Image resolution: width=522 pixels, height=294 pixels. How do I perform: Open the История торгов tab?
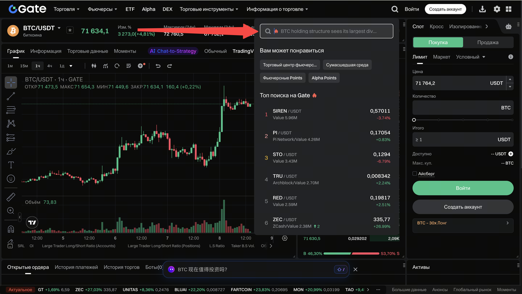(122, 267)
